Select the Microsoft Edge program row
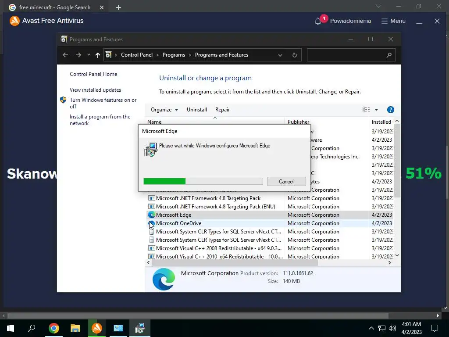The image size is (449, 337). 270,215
